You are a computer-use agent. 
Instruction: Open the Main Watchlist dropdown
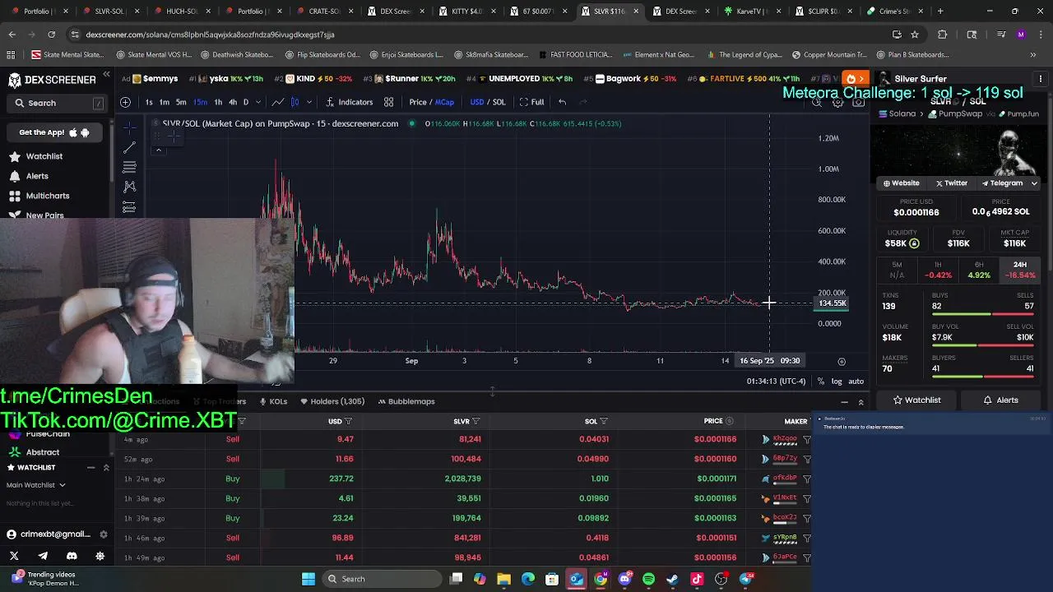(36, 485)
